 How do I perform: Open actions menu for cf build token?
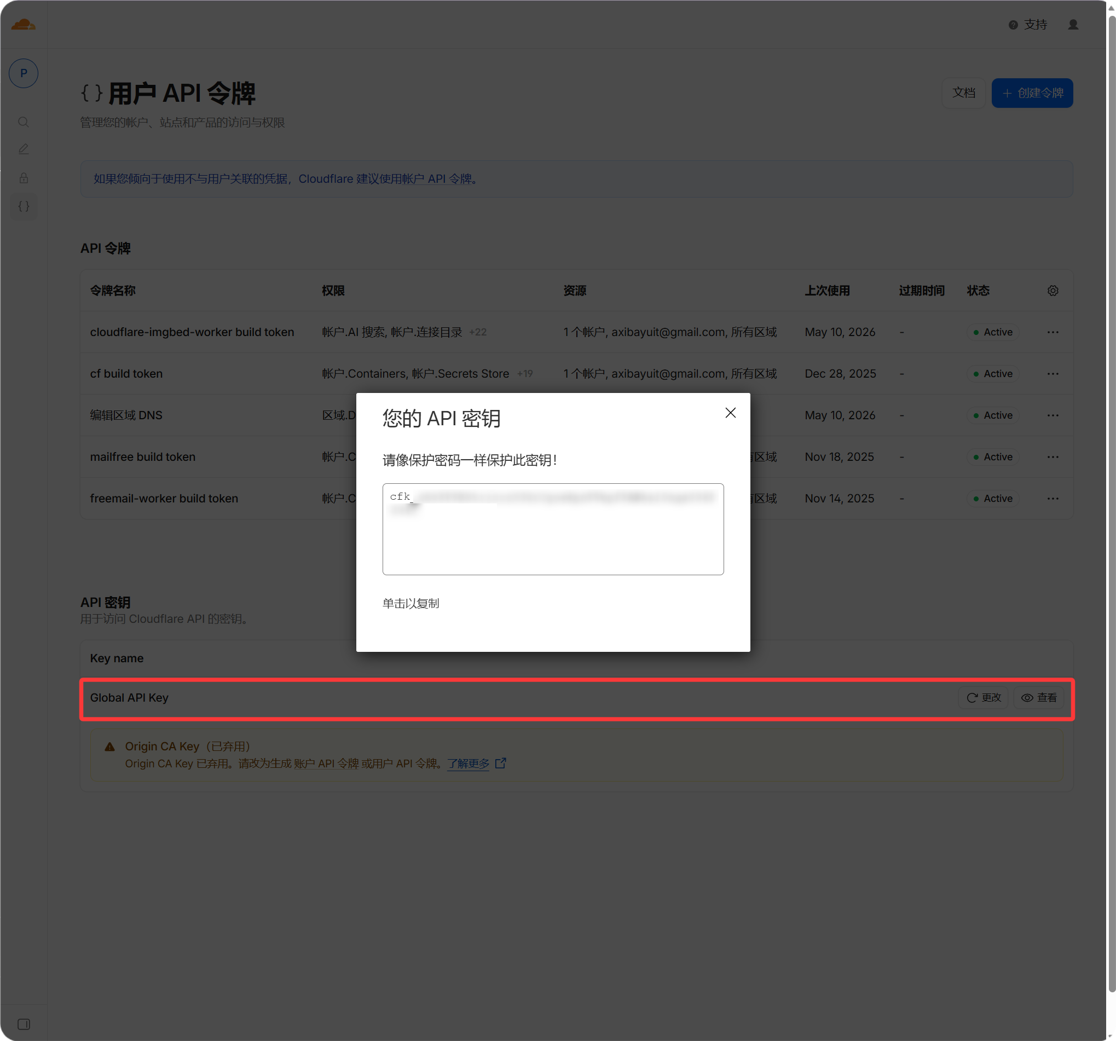click(x=1053, y=373)
